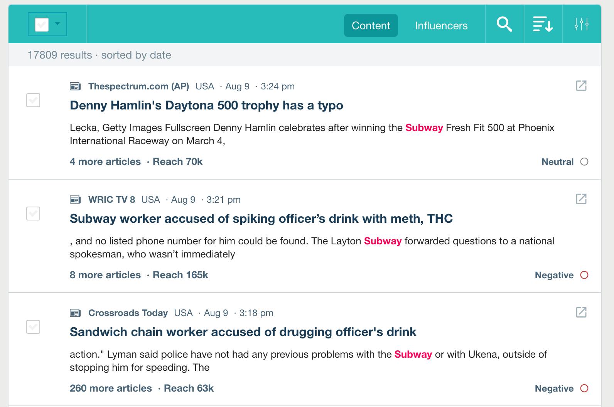
Task: Open the sort order icon
Action: 543,24
